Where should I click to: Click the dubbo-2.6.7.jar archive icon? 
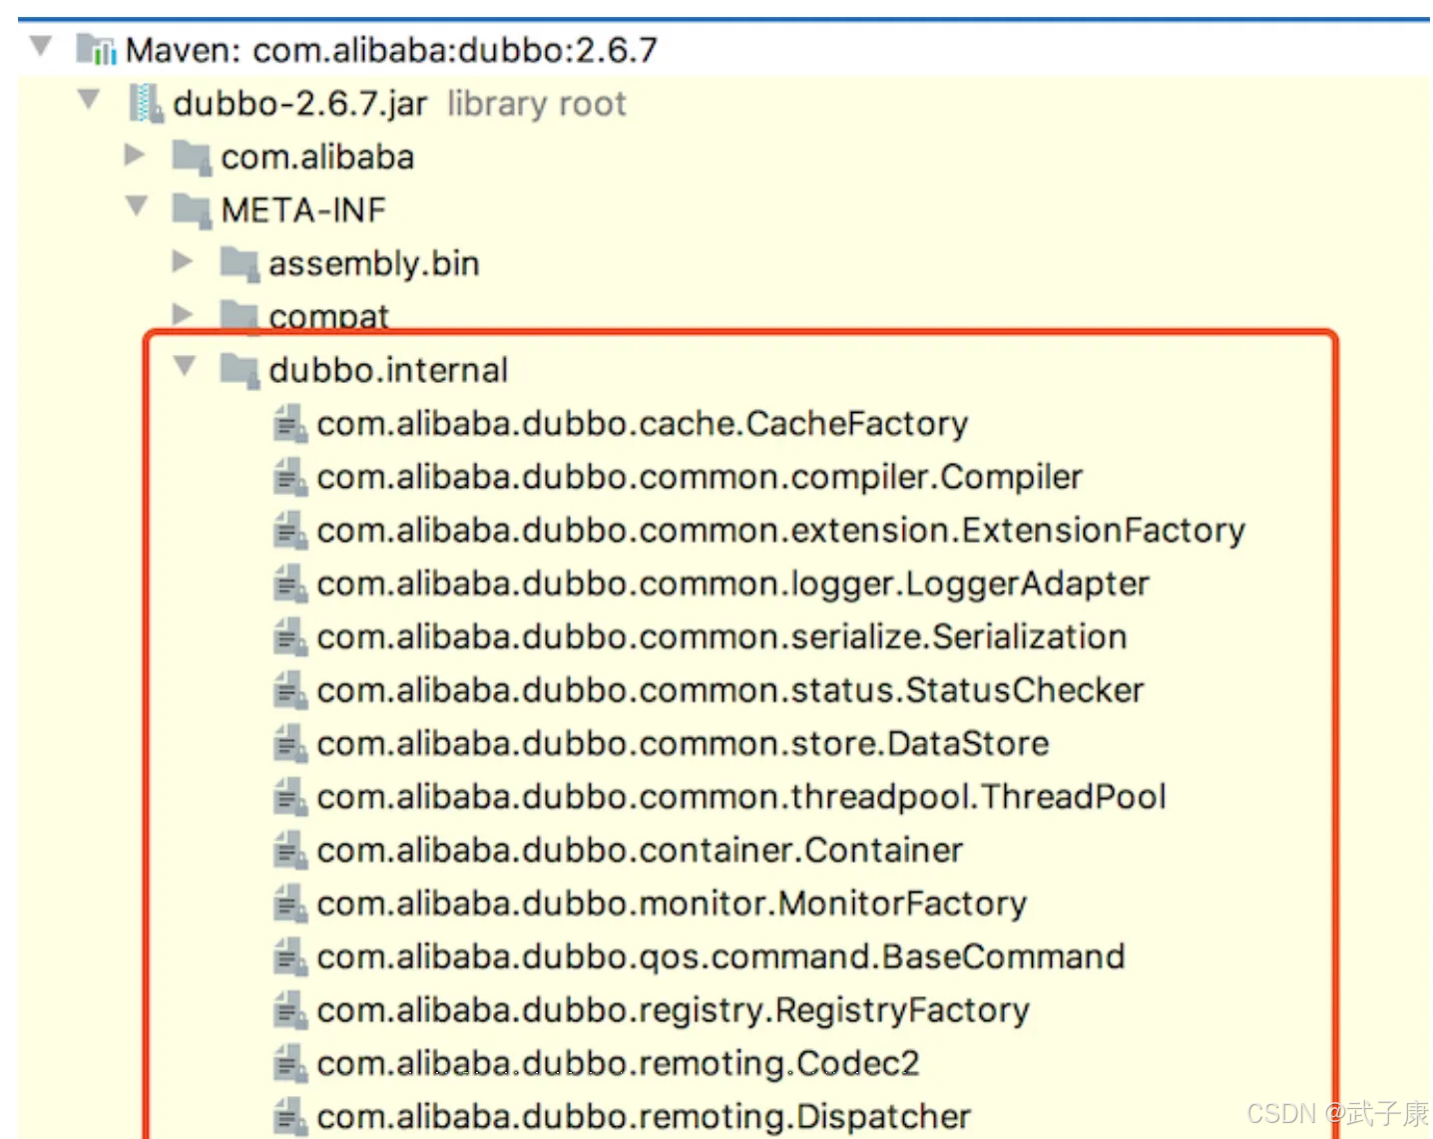point(146,104)
